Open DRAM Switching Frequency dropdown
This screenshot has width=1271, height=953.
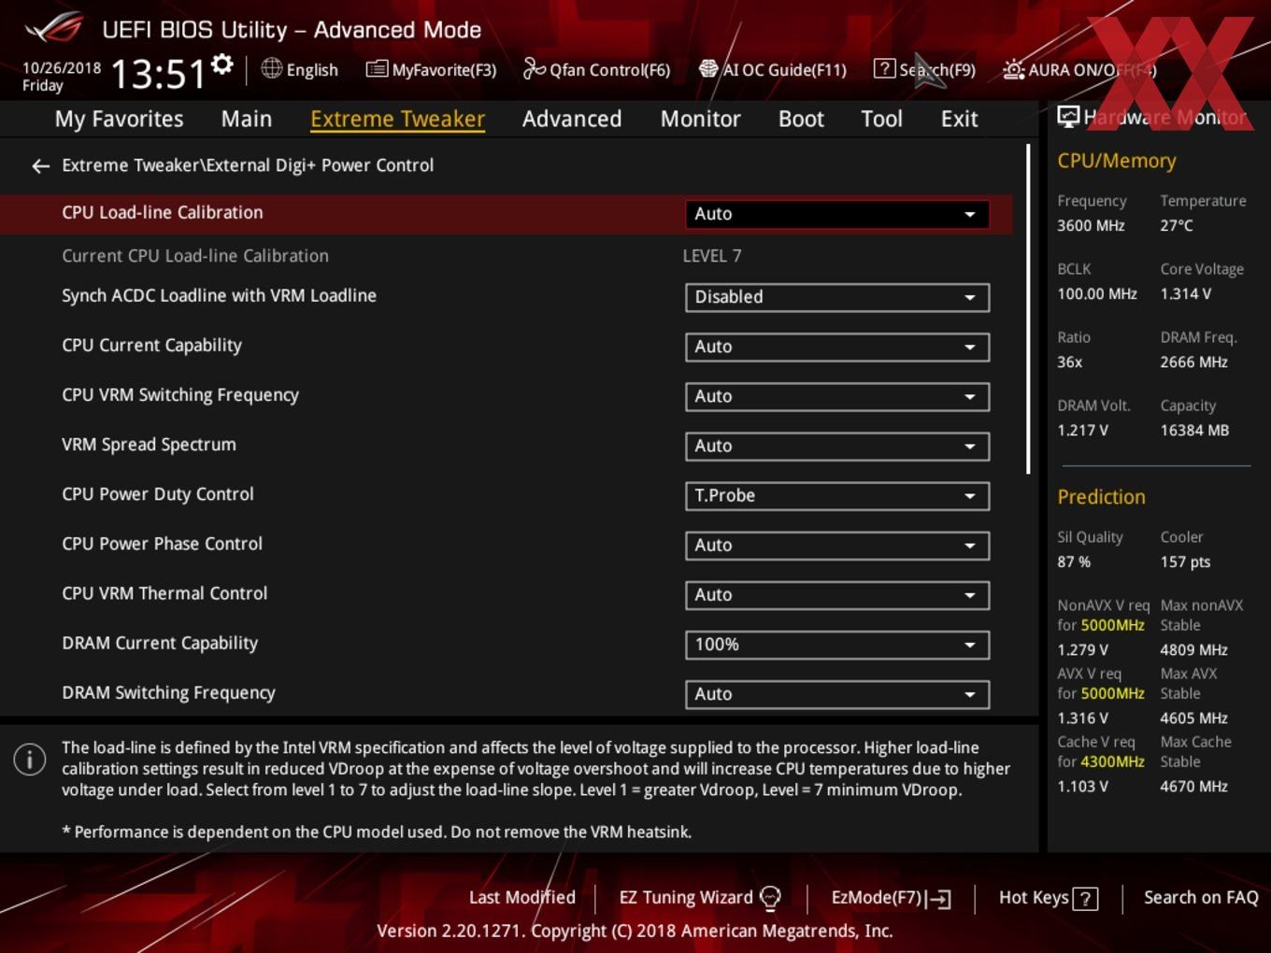click(x=836, y=693)
